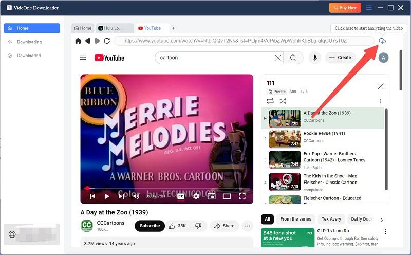Viewport: 411px width, 255px height.
Task: Click the cloud download analyze icon
Action: click(382, 41)
